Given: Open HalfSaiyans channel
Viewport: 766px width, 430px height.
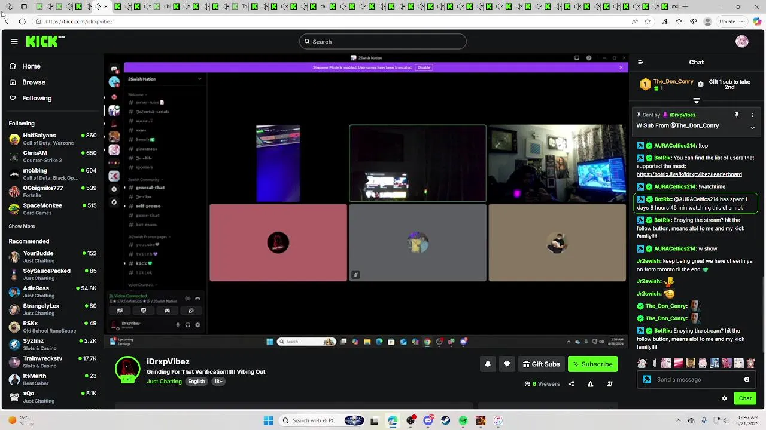Looking at the screenshot, I should [x=53, y=139].
